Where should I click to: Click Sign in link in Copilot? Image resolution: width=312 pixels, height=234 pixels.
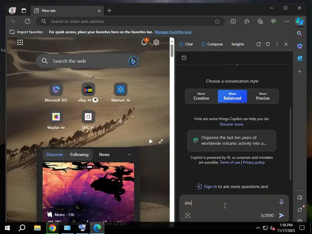point(210,187)
